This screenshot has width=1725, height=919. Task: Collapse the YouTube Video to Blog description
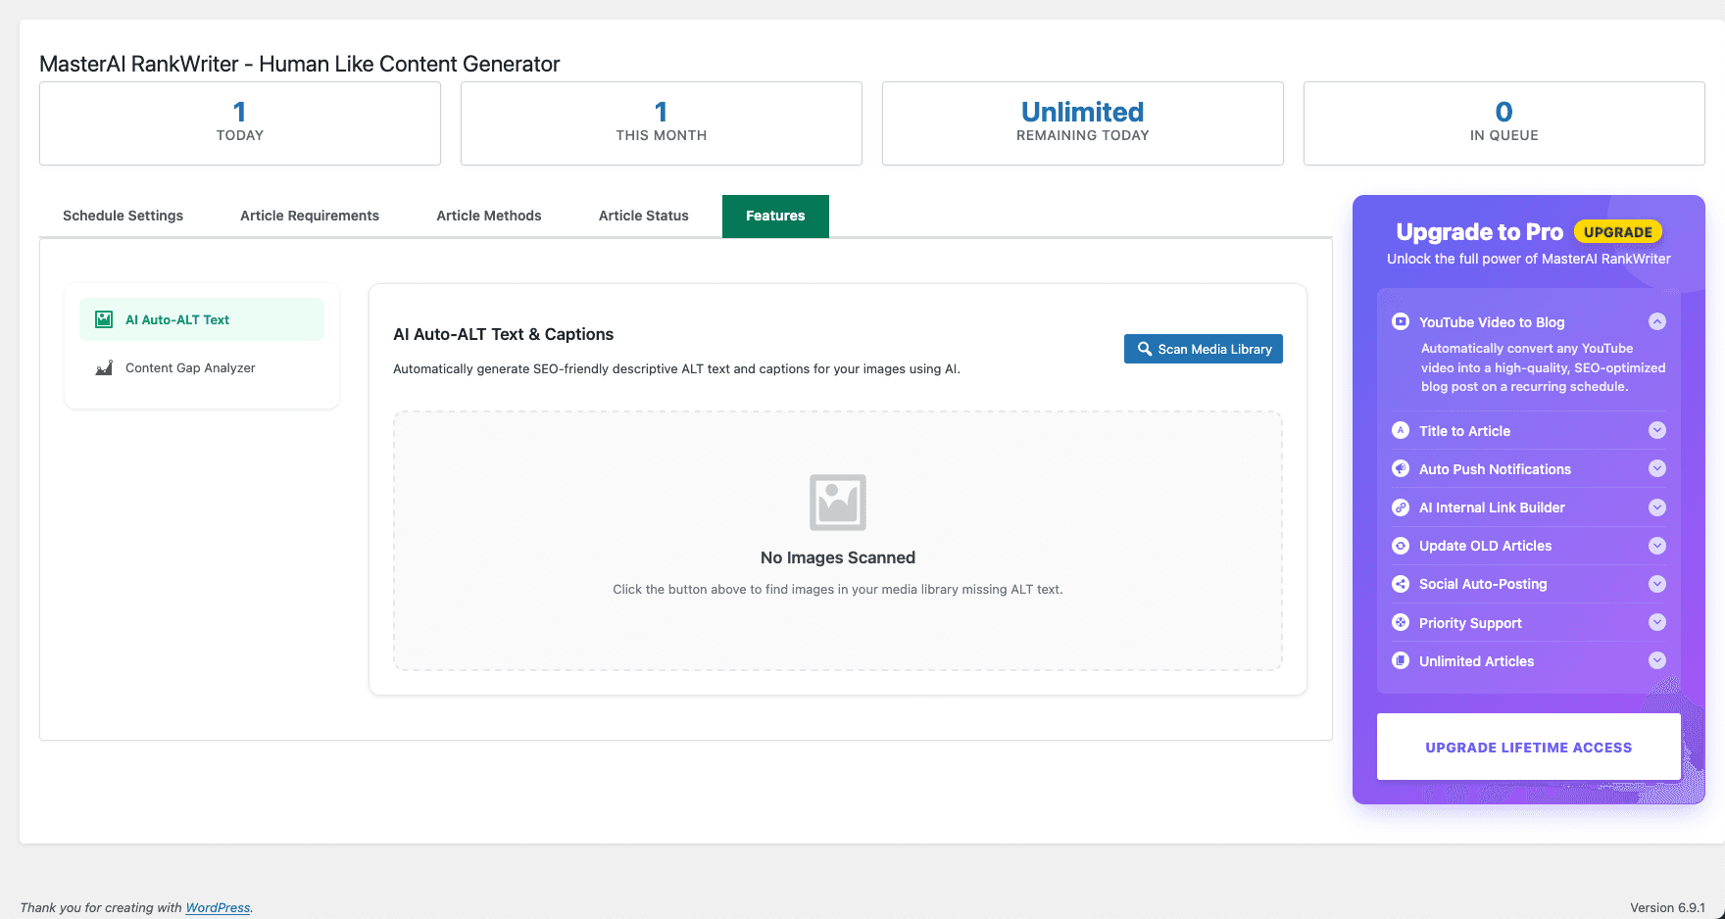pos(1657,321)
